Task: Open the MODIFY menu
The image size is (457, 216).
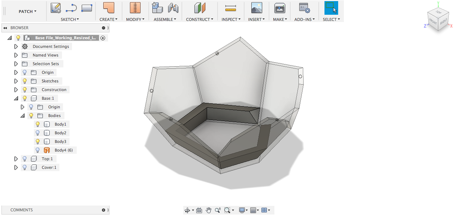Action: tap(135, 19)
